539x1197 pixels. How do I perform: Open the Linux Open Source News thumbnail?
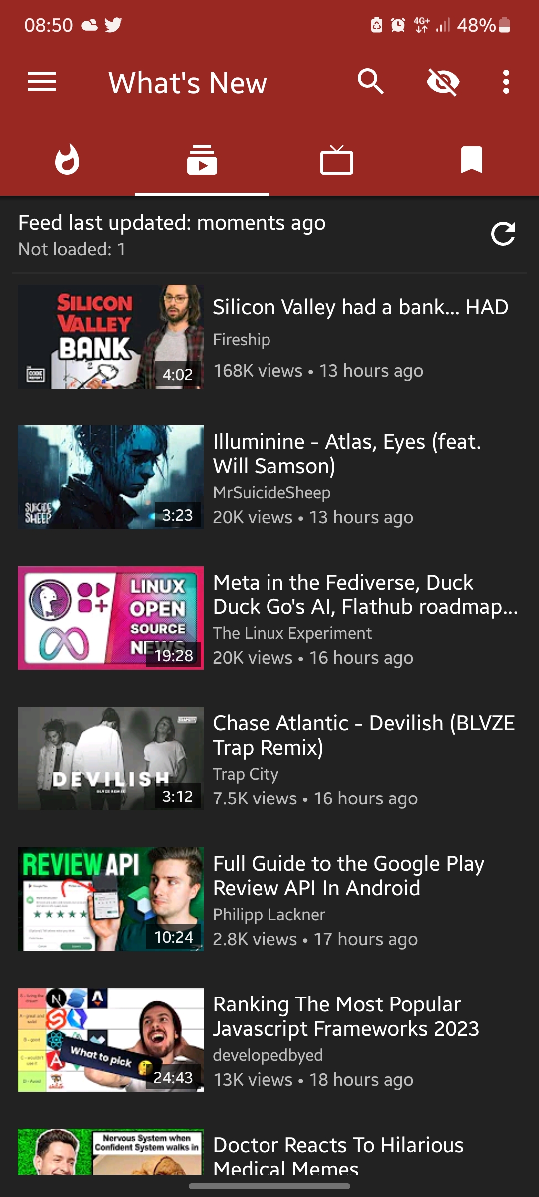(111, 618)
